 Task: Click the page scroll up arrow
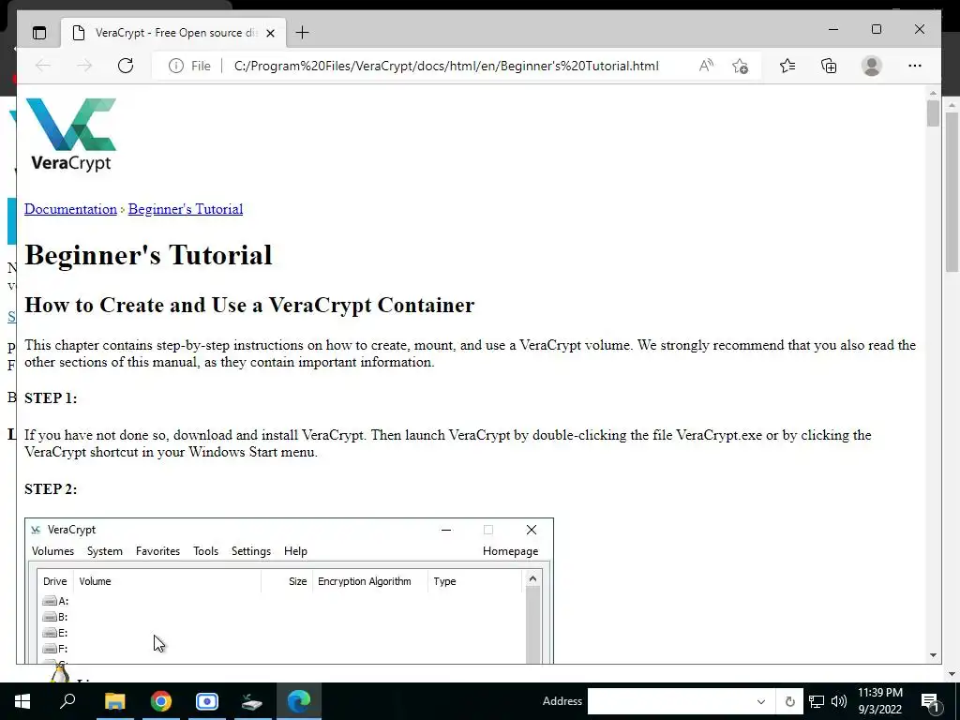(x=933, y=93)
